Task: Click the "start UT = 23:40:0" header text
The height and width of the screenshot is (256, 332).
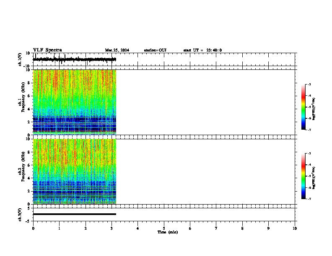Action: tap(202, 50)
